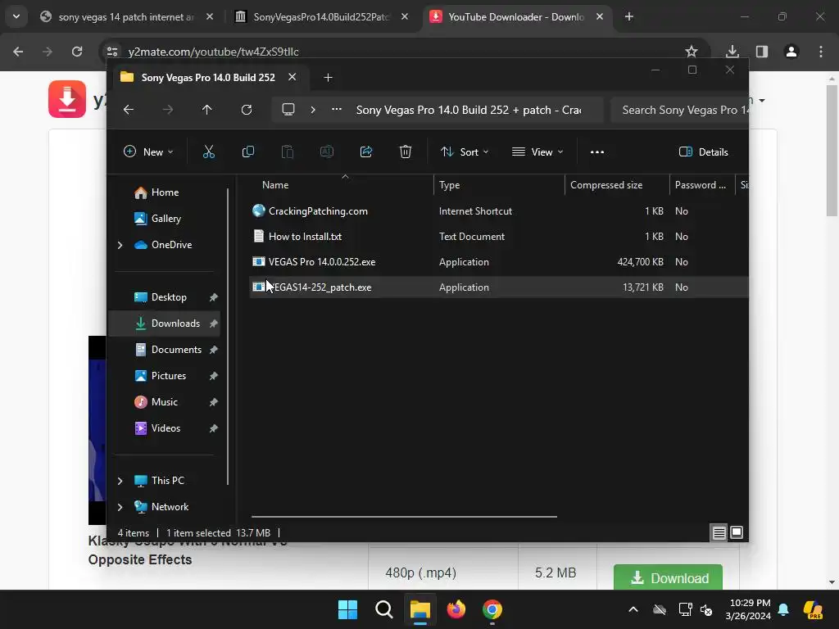Select the Sony Vegas Pro 14.0 Build 252 Explorer tab
Image resolution: width=839 pixels, height=629 pixels.
(207, 78)
